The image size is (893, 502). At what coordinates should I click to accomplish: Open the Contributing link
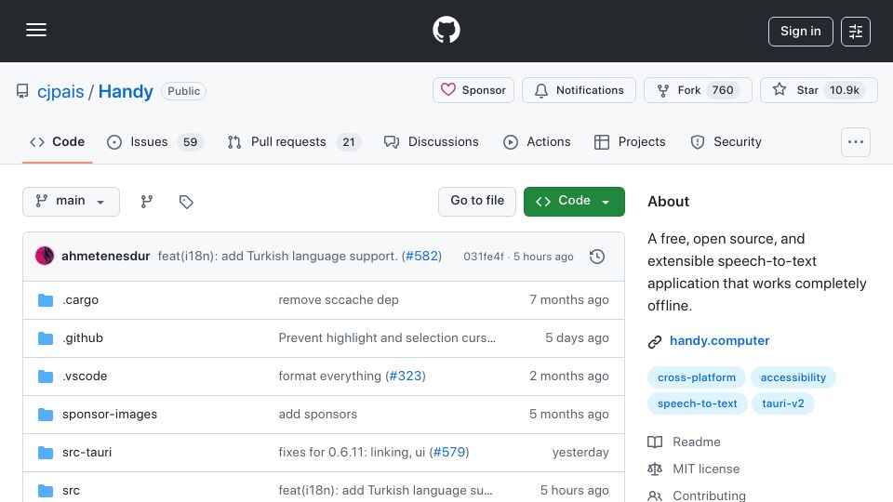(x=697, y=495)
